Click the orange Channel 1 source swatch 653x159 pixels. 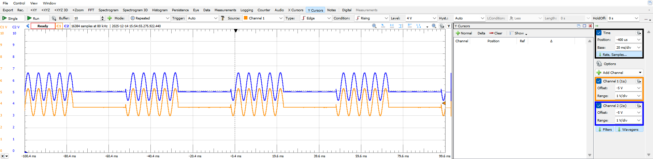[245, 18]
